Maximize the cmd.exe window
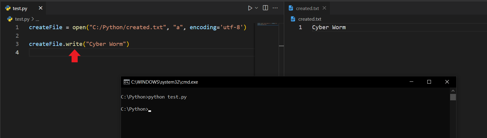Screen dimensions: 487x138 (x=429, y=82)
